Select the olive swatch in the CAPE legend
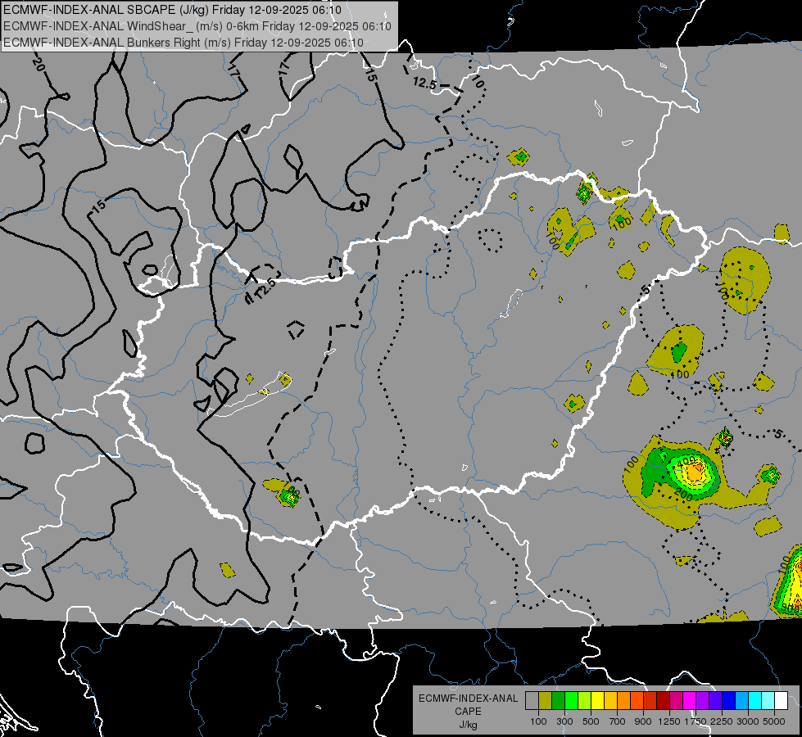802x737 pixels. point(546,701)
